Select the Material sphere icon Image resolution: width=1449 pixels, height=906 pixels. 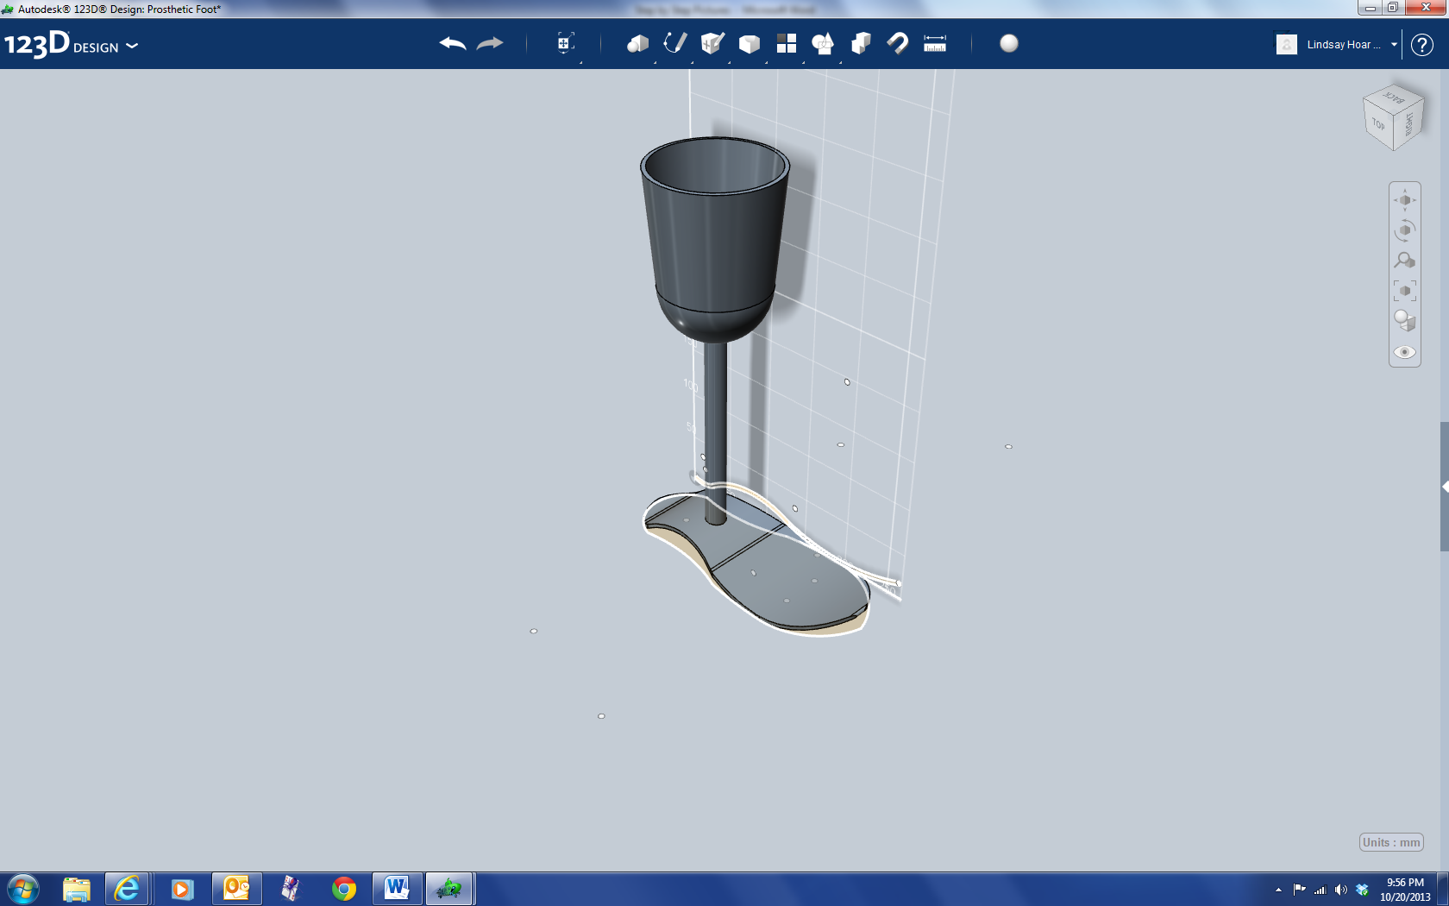pyautogui.click(x=1007, y=43)
